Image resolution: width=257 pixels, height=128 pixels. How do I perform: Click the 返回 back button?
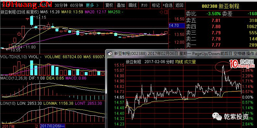coord(179,5)
